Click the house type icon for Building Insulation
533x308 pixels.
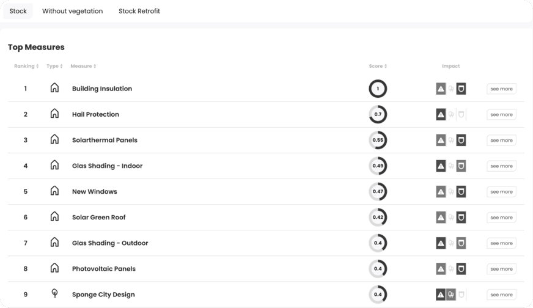(54, 88)
